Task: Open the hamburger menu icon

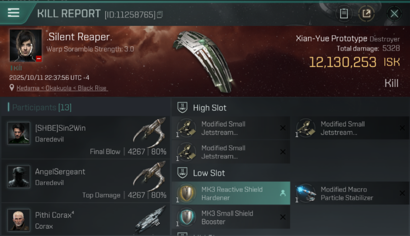Action: [14, 13]
